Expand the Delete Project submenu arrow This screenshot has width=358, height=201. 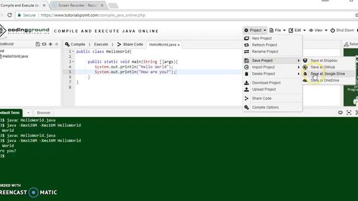299,74
